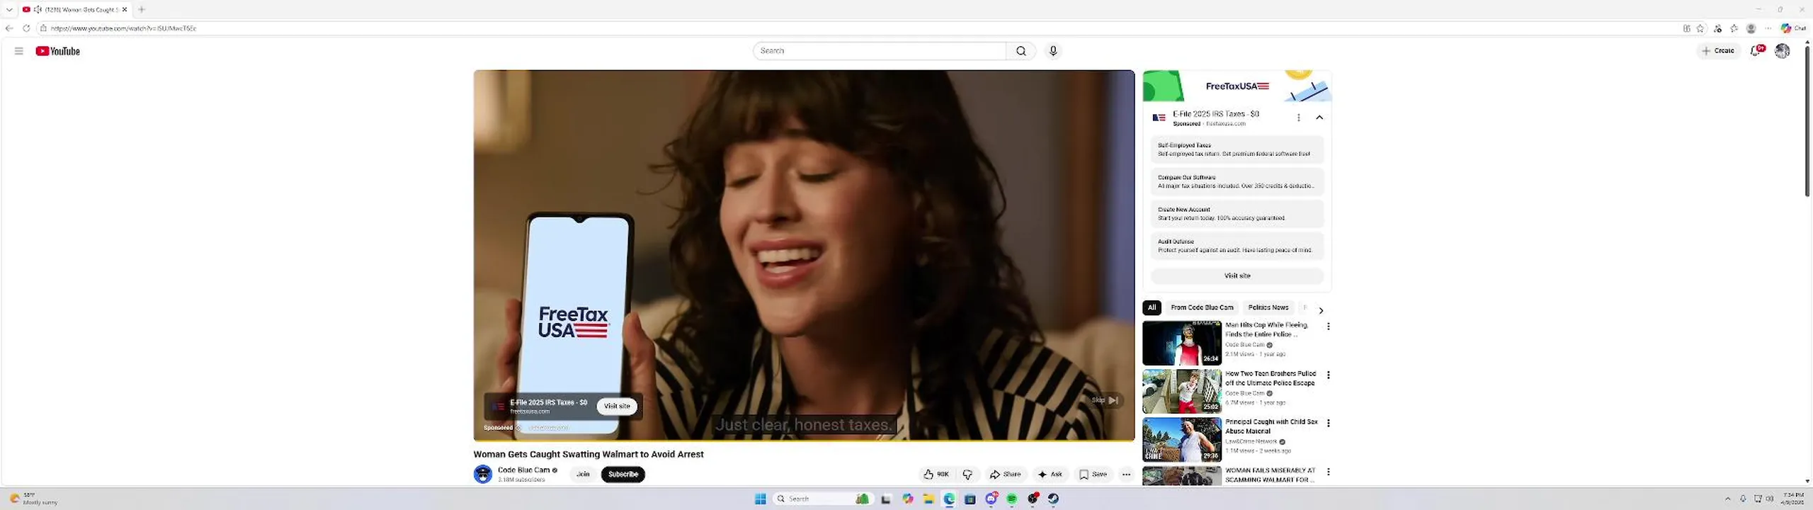Reload the page
Image resolution: width=1813 pixels, height=510 pixels.
click(26, 28)
